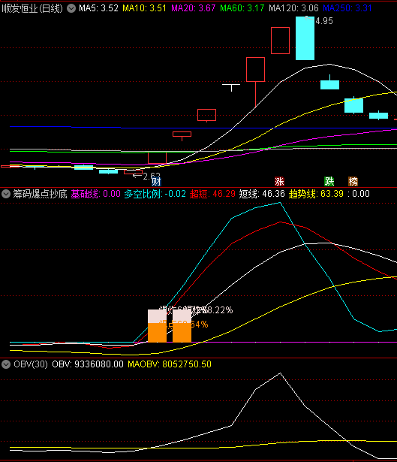Click the MA20: 3.67 label
Image resolution: width=397 pixels, height=462 pixels.
point(194,8)
